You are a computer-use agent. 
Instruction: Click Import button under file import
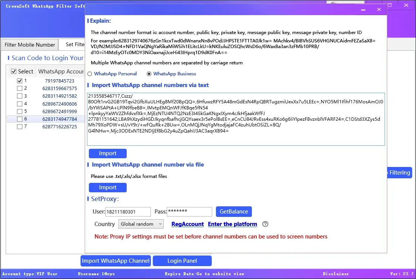108,187
